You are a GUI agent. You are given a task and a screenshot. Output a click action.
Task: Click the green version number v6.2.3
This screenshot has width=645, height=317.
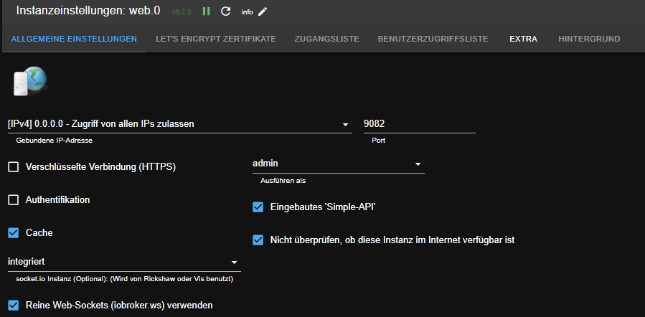(182, 12)
